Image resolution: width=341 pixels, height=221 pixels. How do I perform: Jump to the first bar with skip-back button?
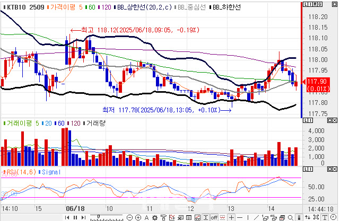(67, 217)
